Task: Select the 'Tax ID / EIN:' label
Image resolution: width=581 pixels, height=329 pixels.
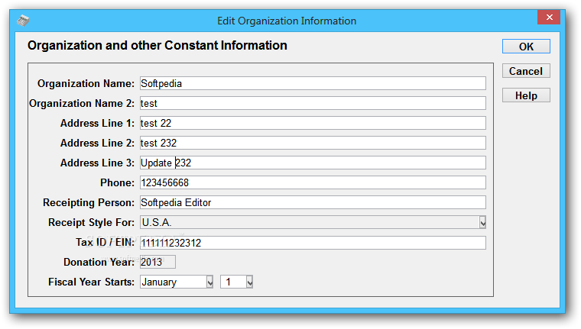Action: pos(105,243)
